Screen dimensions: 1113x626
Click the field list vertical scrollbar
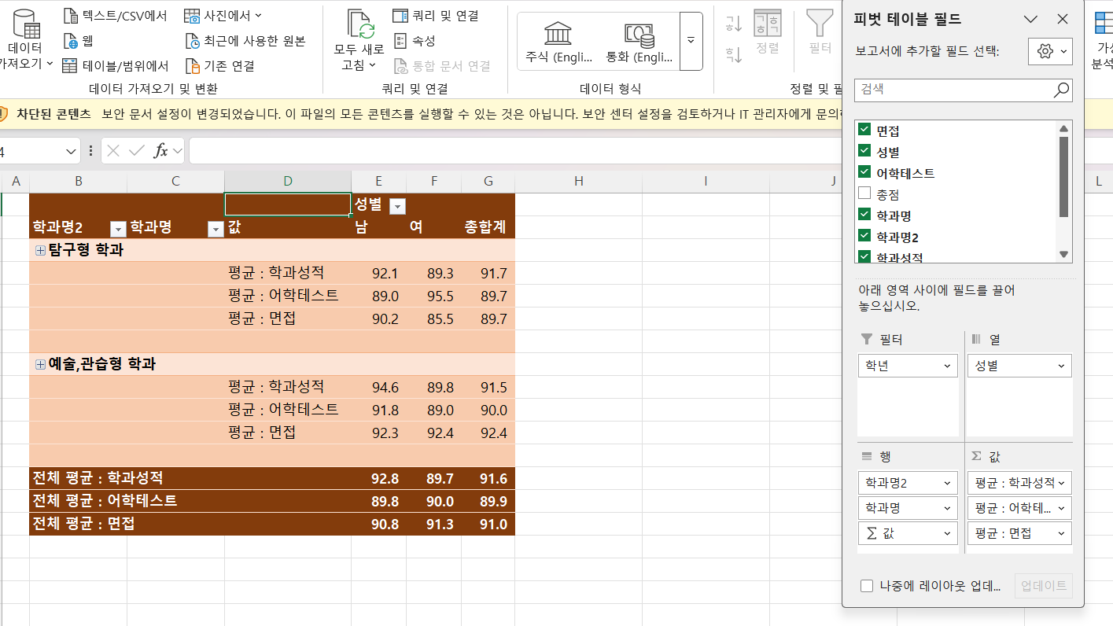coord(1063,177)
